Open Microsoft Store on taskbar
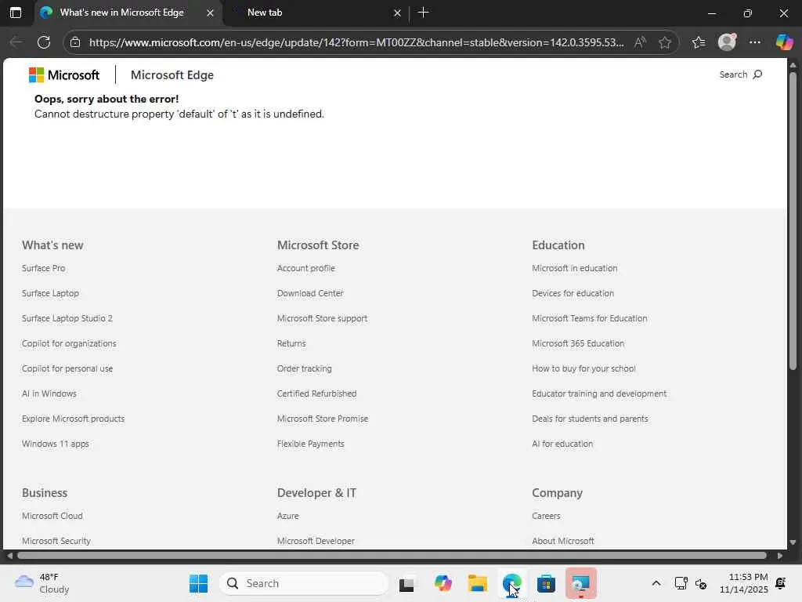 (546, 583)
